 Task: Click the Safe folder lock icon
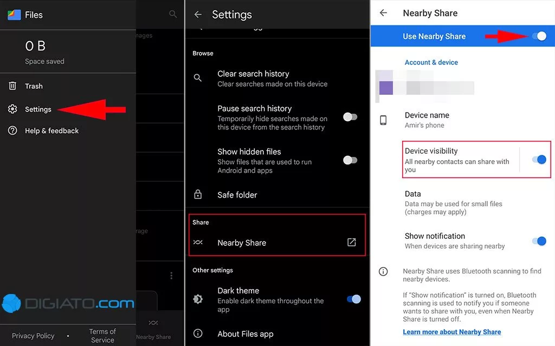click(198, 194)
